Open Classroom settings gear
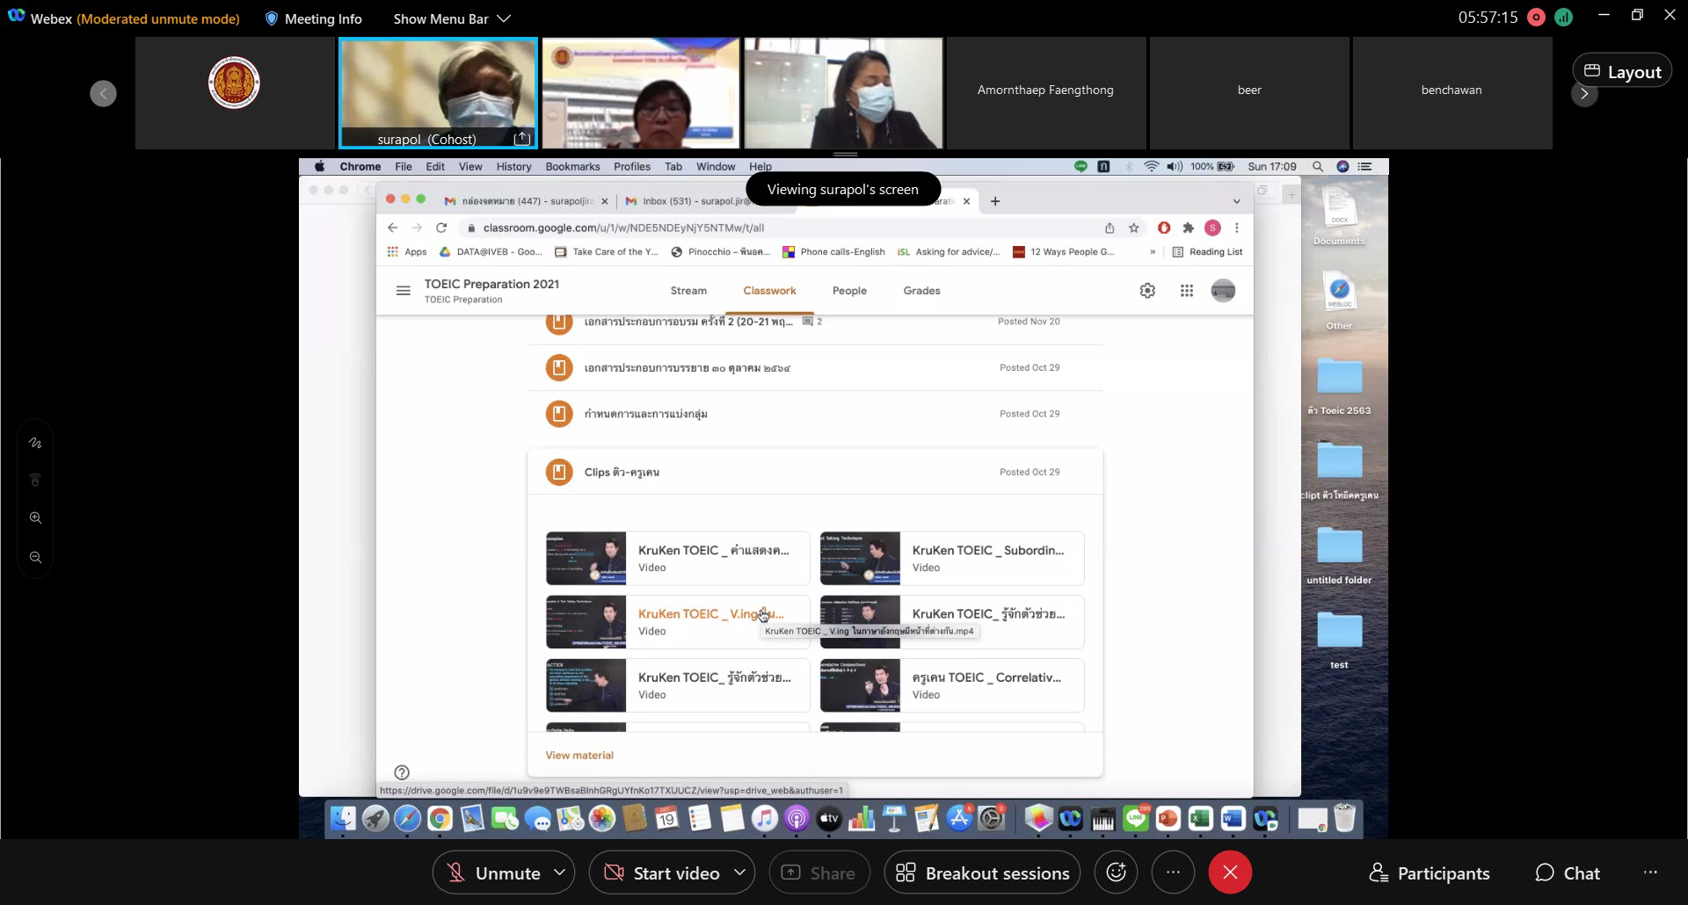The width and height of the screenshot is (1688, 905). coord(1147,291)
